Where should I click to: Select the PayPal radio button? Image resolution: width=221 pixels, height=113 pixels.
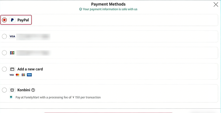[x=4, y=20]
